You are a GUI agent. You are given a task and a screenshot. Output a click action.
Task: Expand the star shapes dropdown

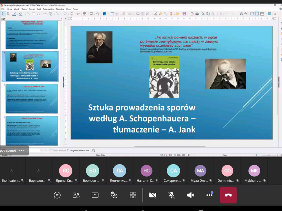[101, 14]
